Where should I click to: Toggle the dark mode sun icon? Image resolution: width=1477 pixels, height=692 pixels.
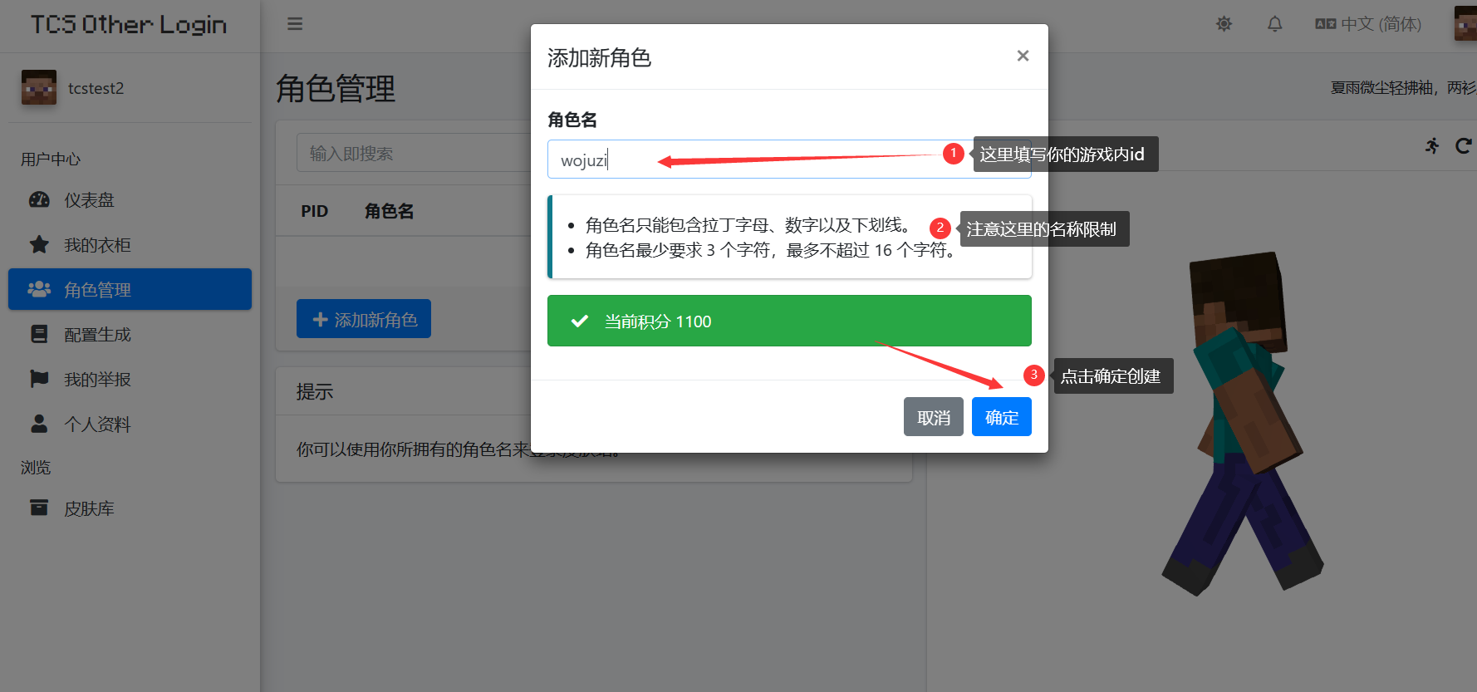click(x=1224, y=24)
